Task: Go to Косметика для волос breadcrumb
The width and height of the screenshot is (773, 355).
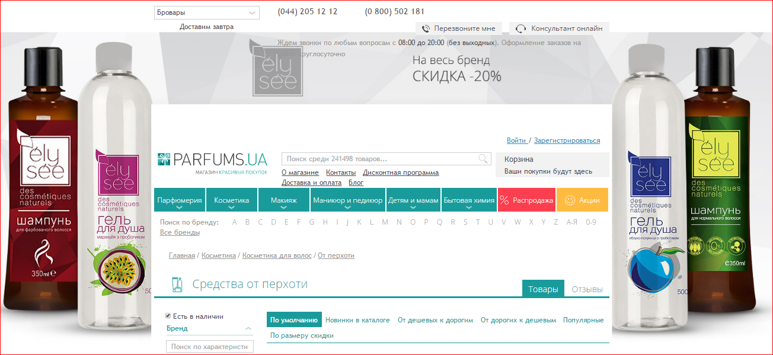Action: 277,255
